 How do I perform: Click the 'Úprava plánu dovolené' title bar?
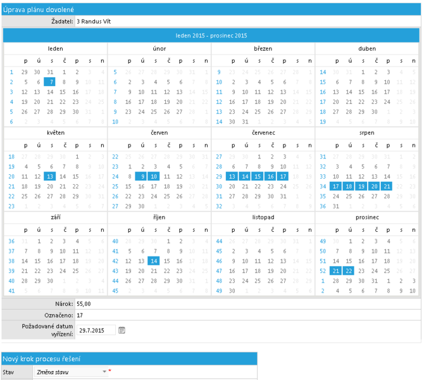coord(211,9)
